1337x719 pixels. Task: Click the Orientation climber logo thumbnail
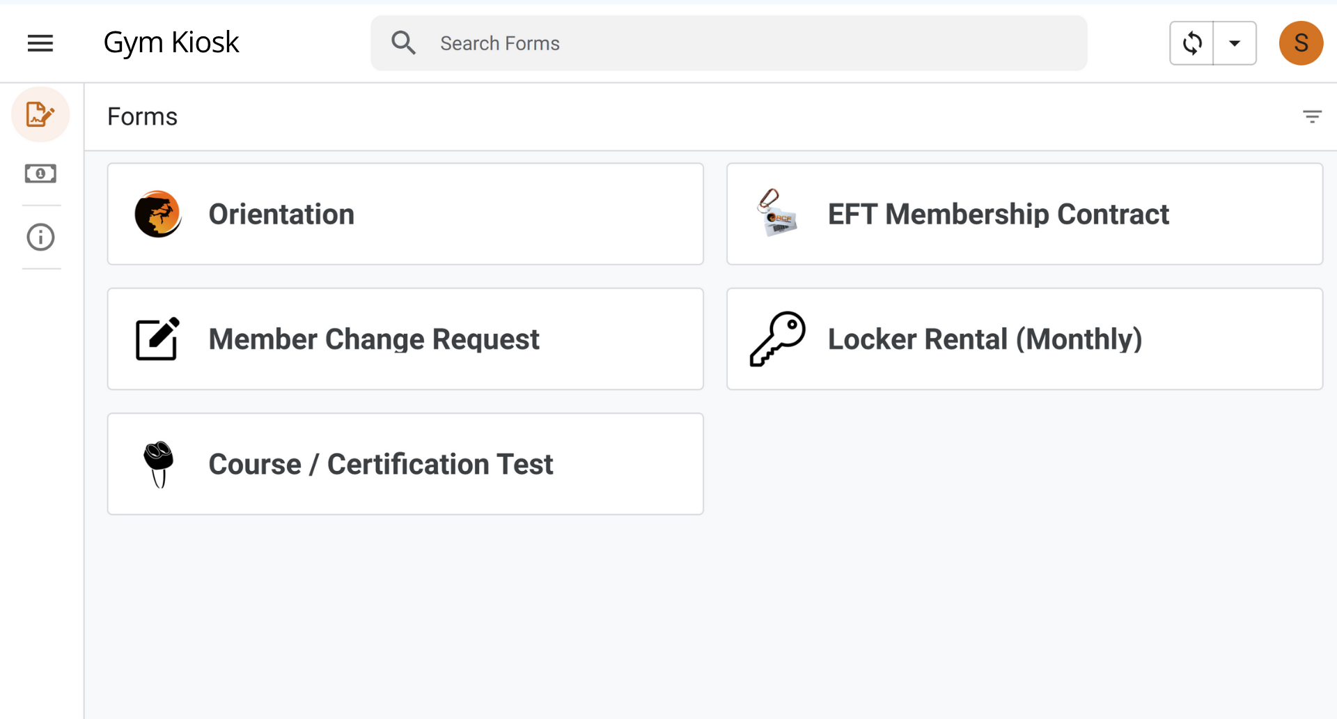[158, 214]
